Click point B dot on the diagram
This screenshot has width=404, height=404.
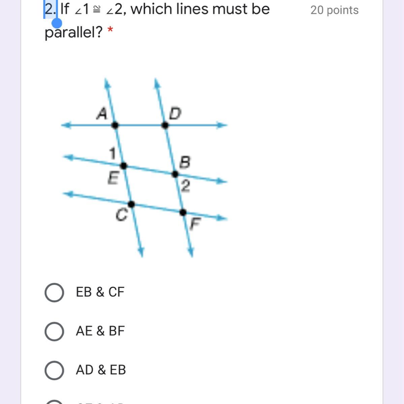(175, 174)
